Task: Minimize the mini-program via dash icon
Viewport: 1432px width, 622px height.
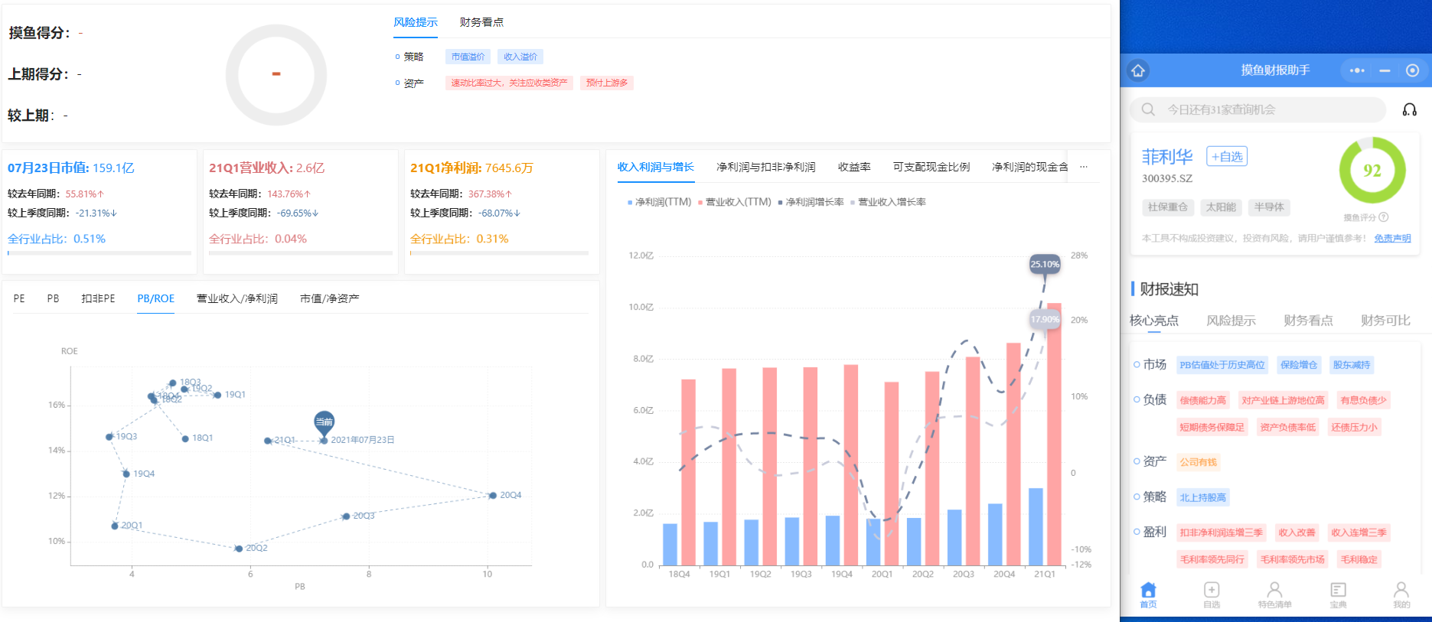Action: tap(1385, 70)
